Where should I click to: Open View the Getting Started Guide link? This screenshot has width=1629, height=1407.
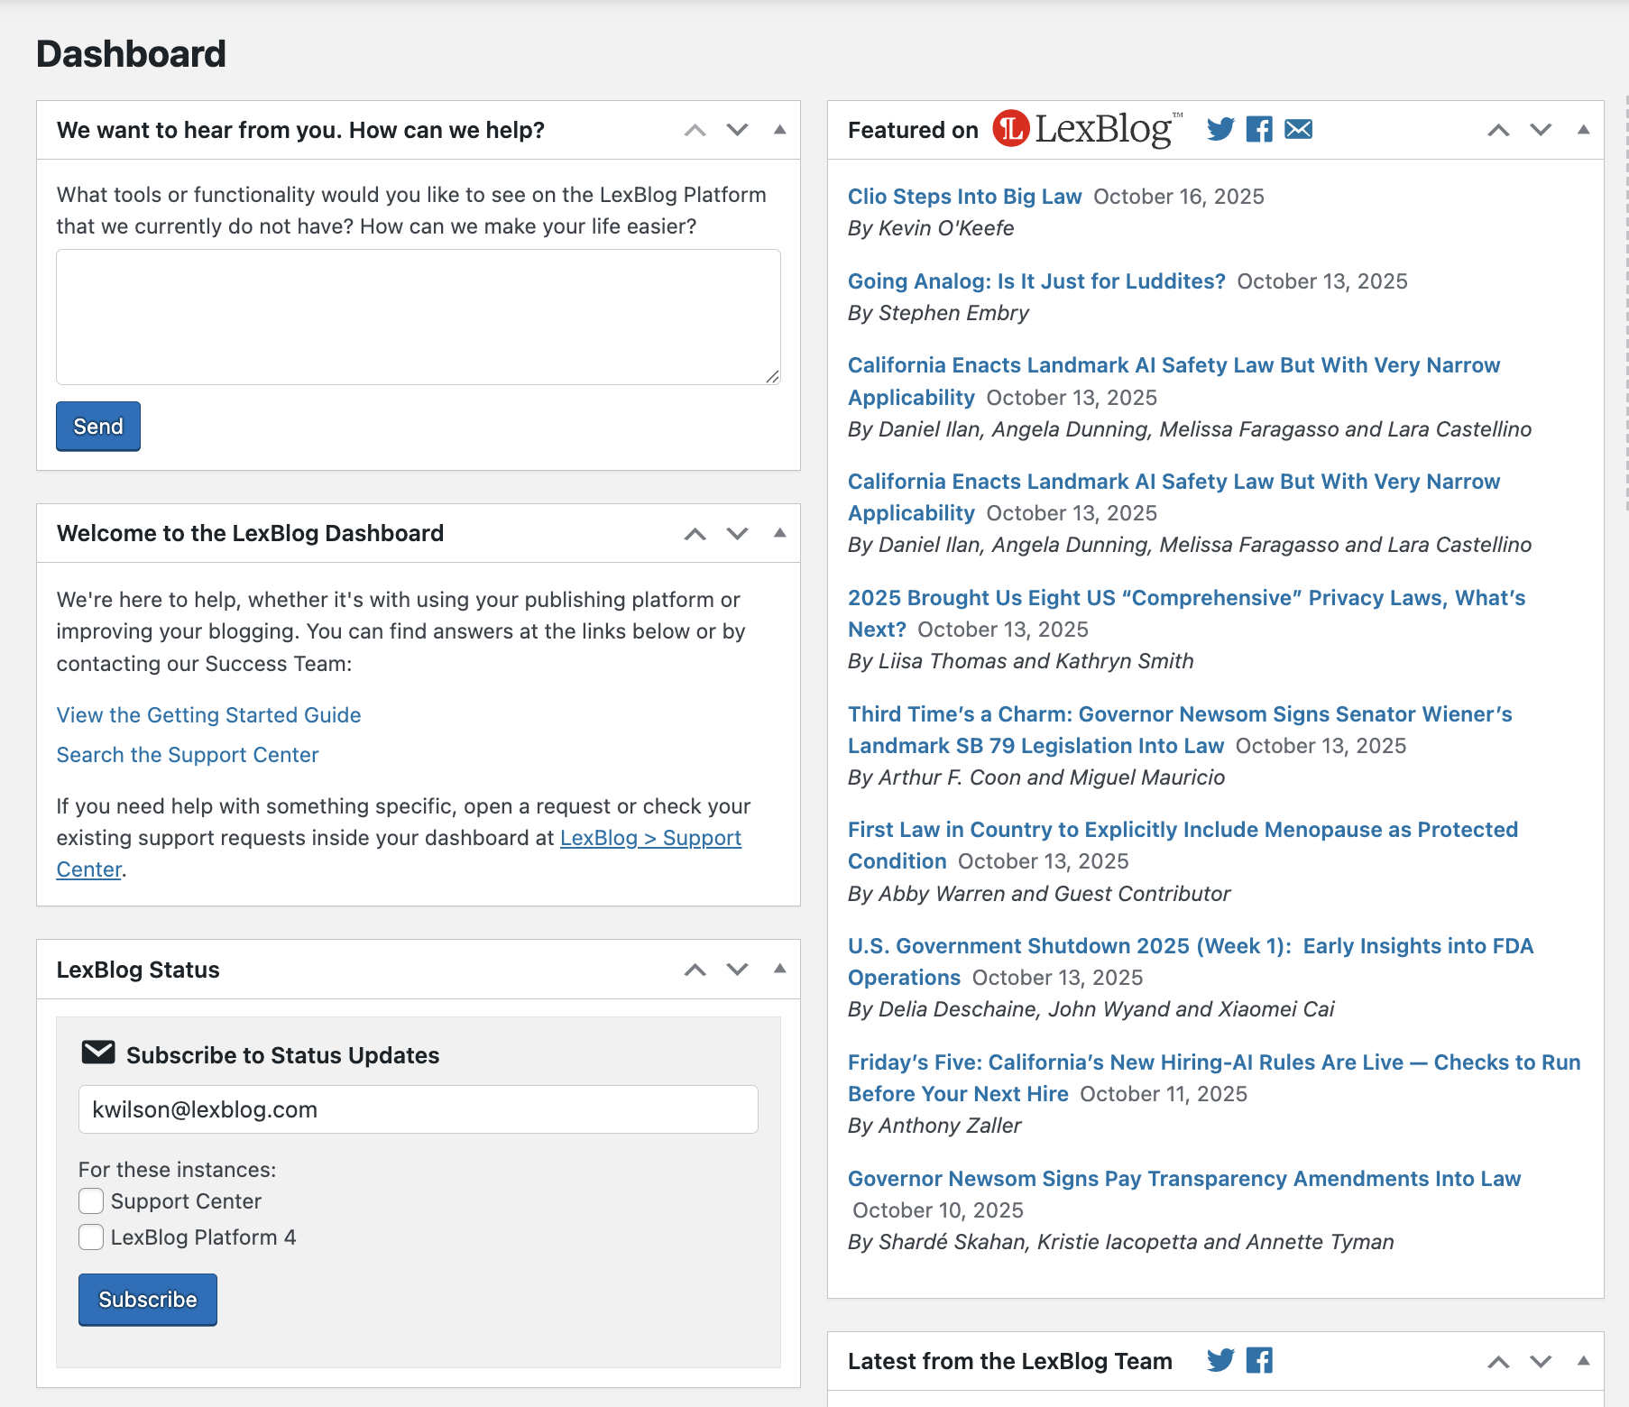209,715
